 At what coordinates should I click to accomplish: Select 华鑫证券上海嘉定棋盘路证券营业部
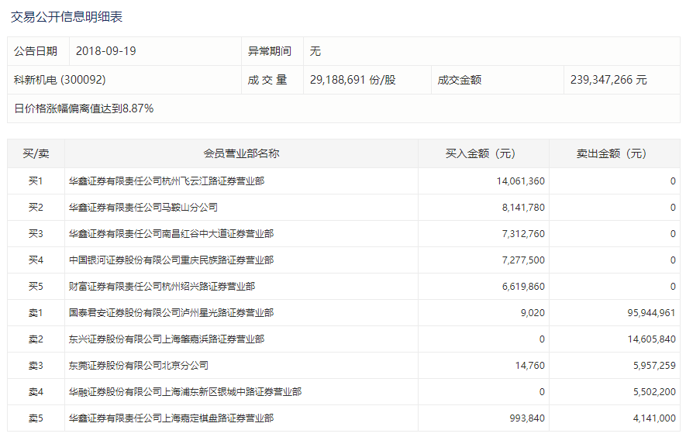[x=171, y=418]
